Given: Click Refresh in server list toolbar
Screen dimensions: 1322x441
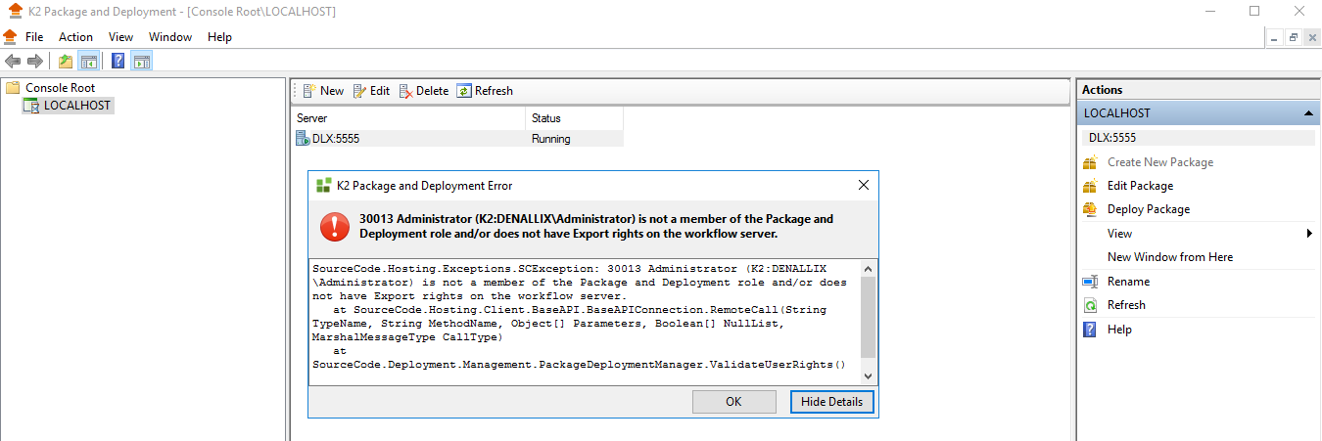Looking at the screenshot, I should point(485,91).
